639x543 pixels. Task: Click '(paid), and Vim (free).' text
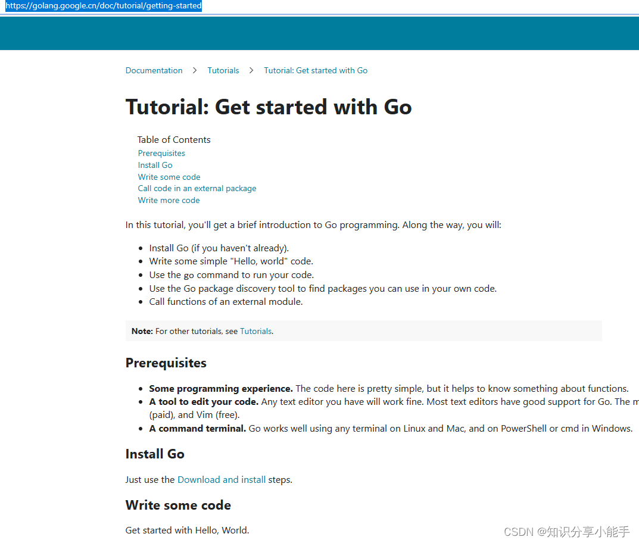pos(194,415)
